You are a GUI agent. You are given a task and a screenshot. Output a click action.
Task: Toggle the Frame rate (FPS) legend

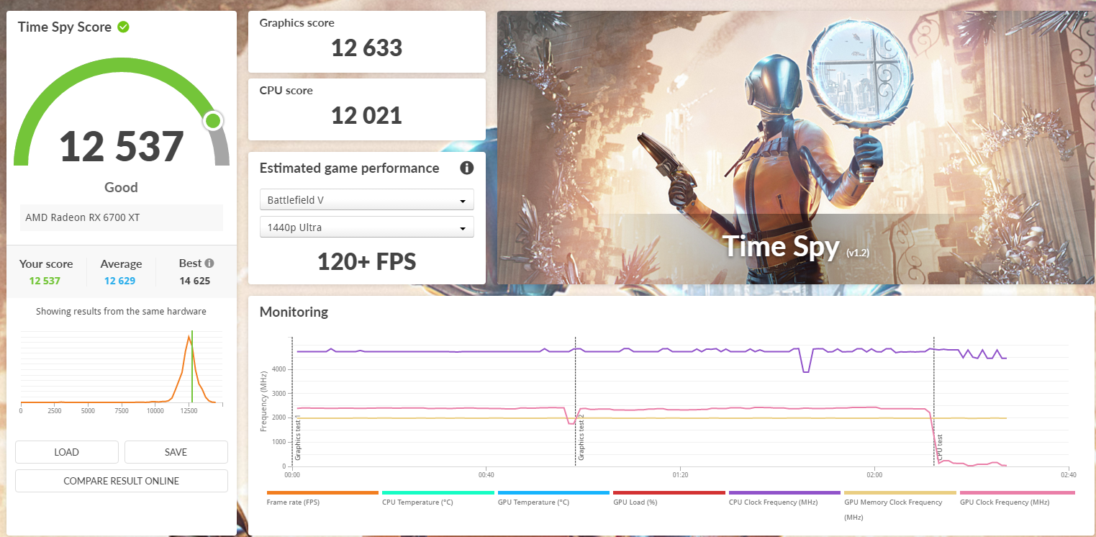322,497
